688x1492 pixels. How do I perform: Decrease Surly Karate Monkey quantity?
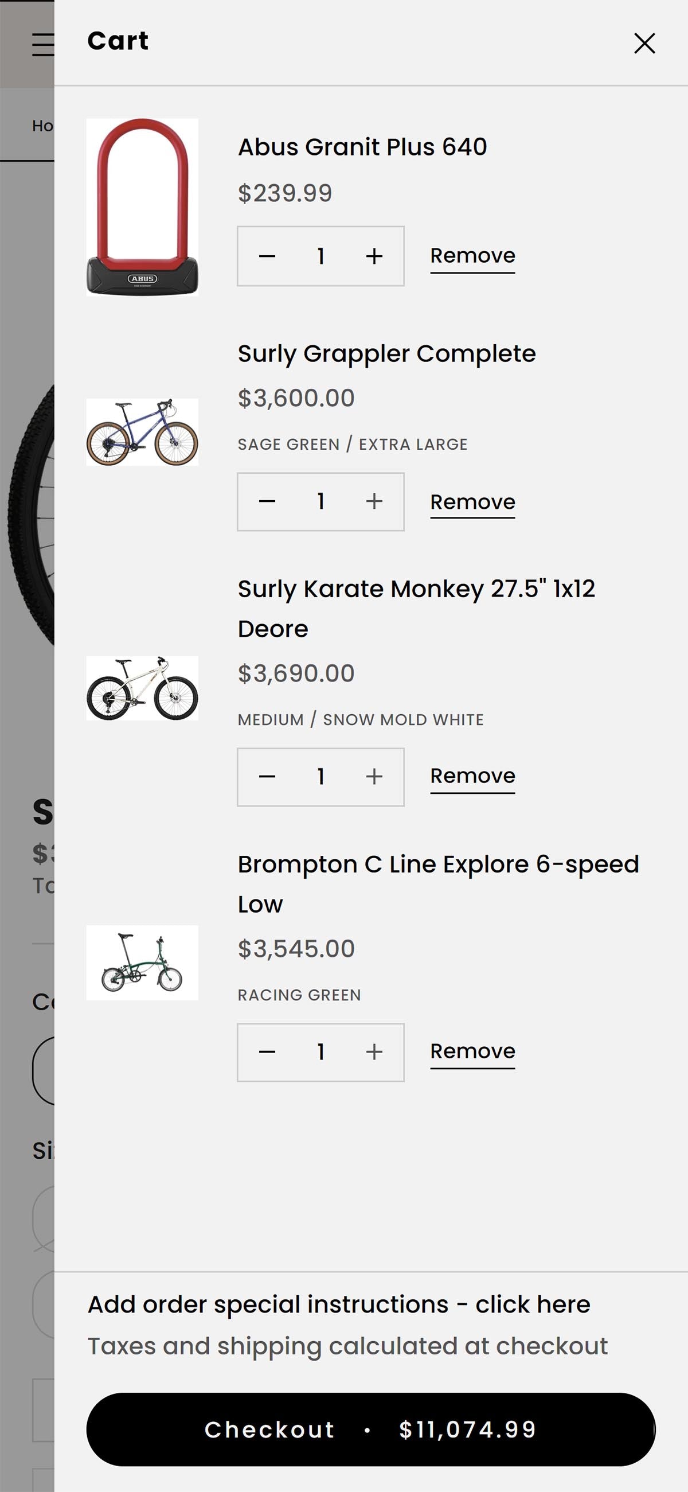[x=267, y=777]
